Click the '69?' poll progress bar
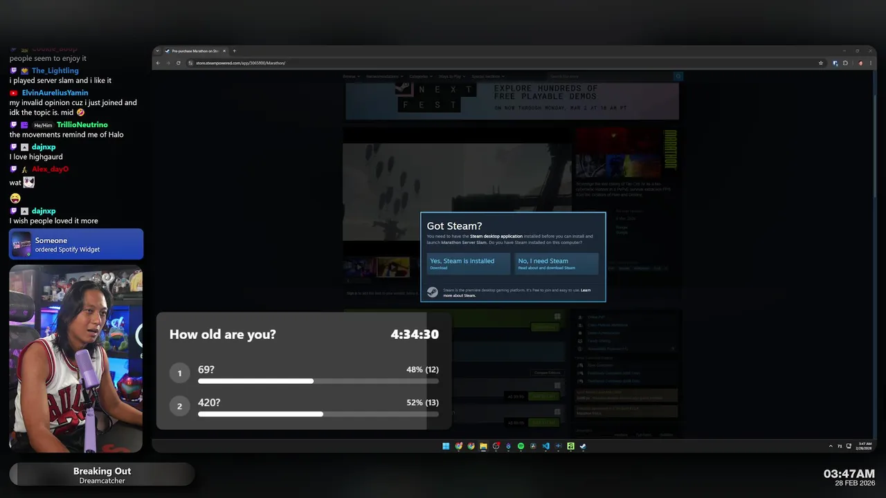886x498 pixels. pyautogui.click(x=318, y=381)
